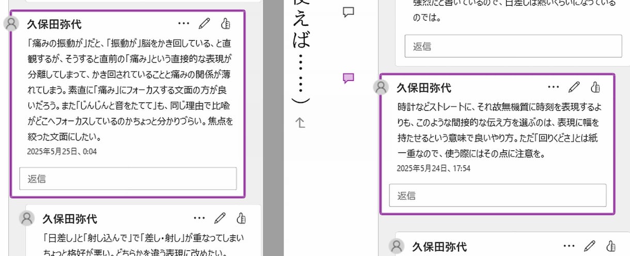This screenshot has height=256, width=630.
Task: Open more options on the 「日差し」 comment
Action: click(199, 218)
